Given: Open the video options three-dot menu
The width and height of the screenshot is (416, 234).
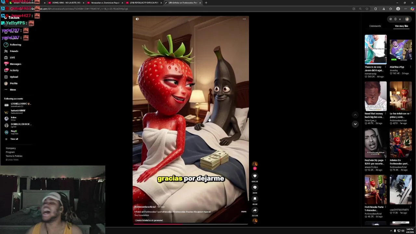Looking at the screenshot, I should pos(244,19).
